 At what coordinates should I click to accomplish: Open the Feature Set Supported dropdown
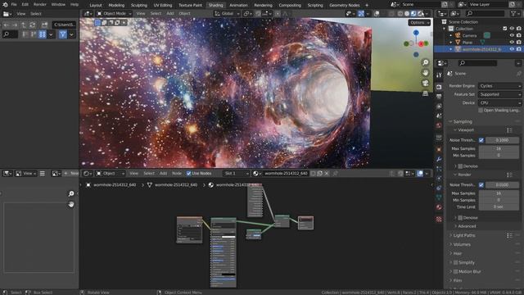tap(500, 94)
